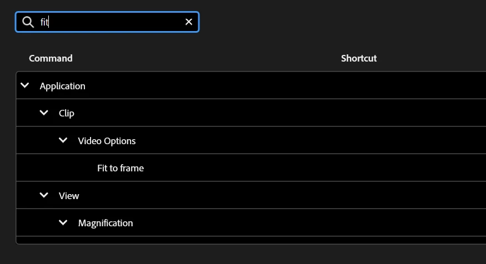Focus the search field containing "fit"
486x264 pixels.
(107, 22)
